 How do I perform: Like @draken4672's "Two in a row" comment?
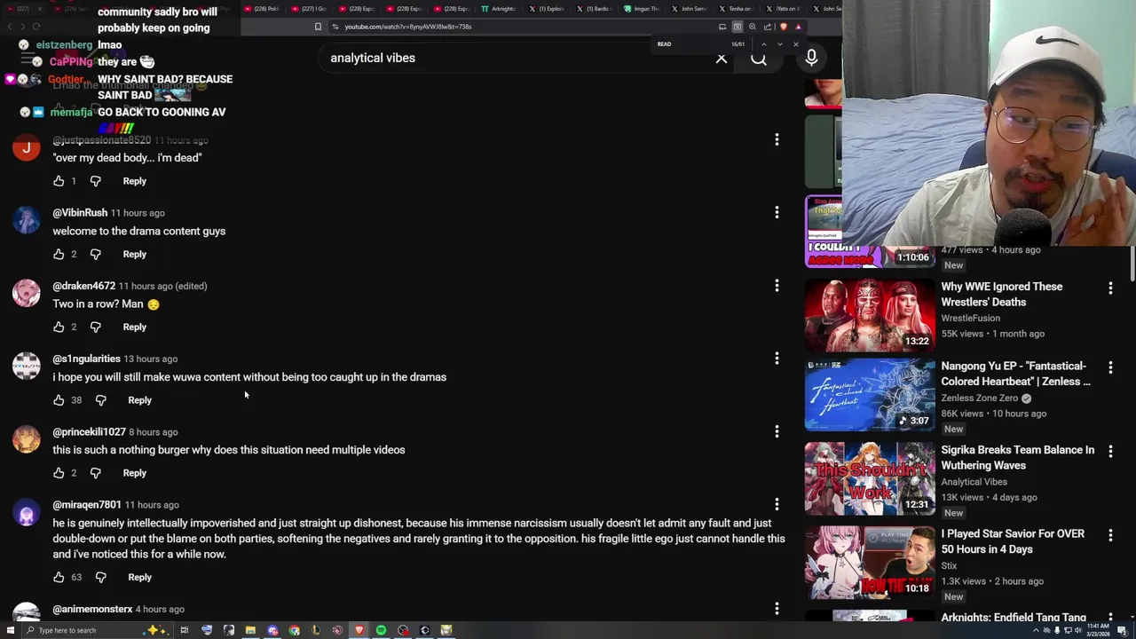point(59,327)
